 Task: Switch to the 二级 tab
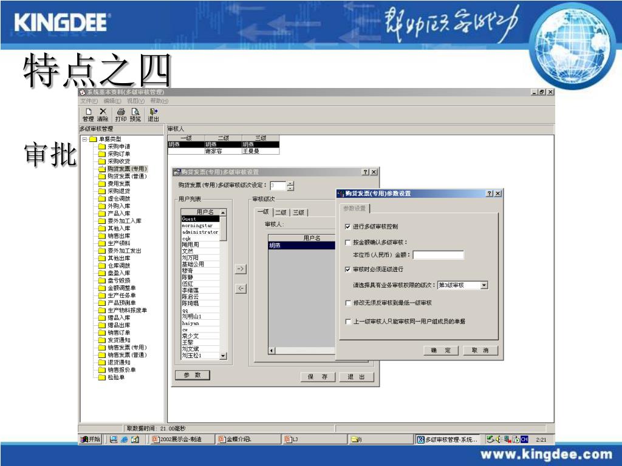pos(281,212)
